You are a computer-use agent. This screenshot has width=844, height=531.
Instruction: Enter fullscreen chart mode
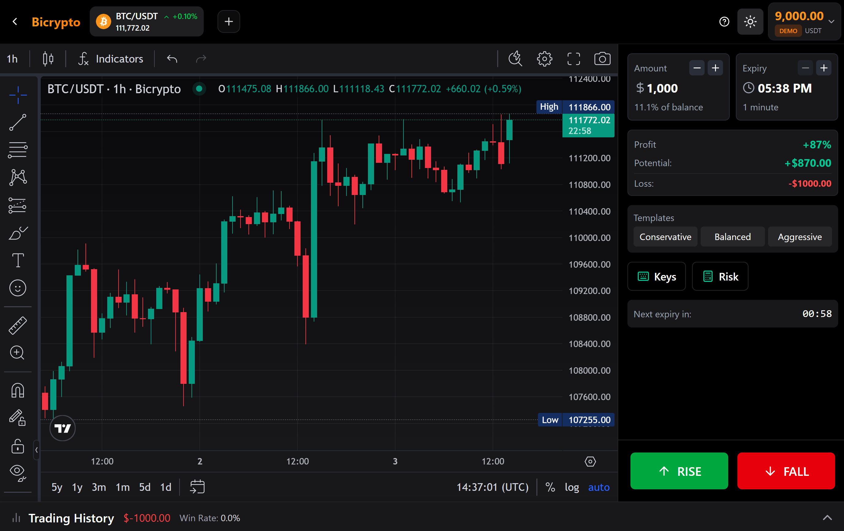(x=573, y=59)
